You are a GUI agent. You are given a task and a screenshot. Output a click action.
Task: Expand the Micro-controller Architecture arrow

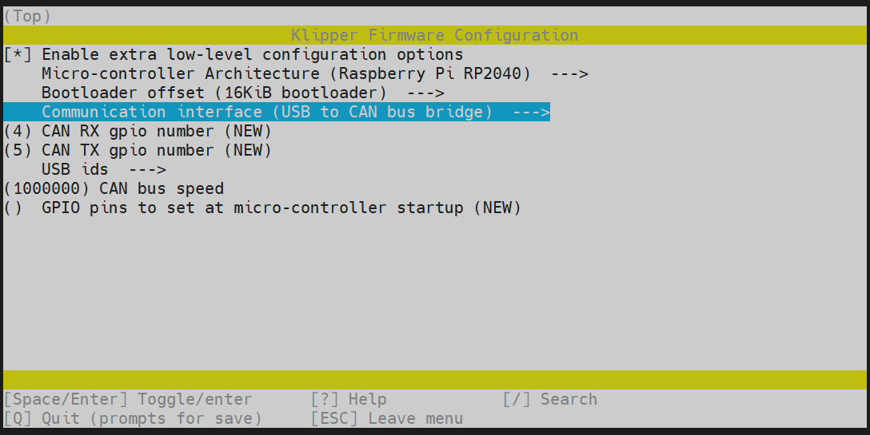(x=569, y=73)
